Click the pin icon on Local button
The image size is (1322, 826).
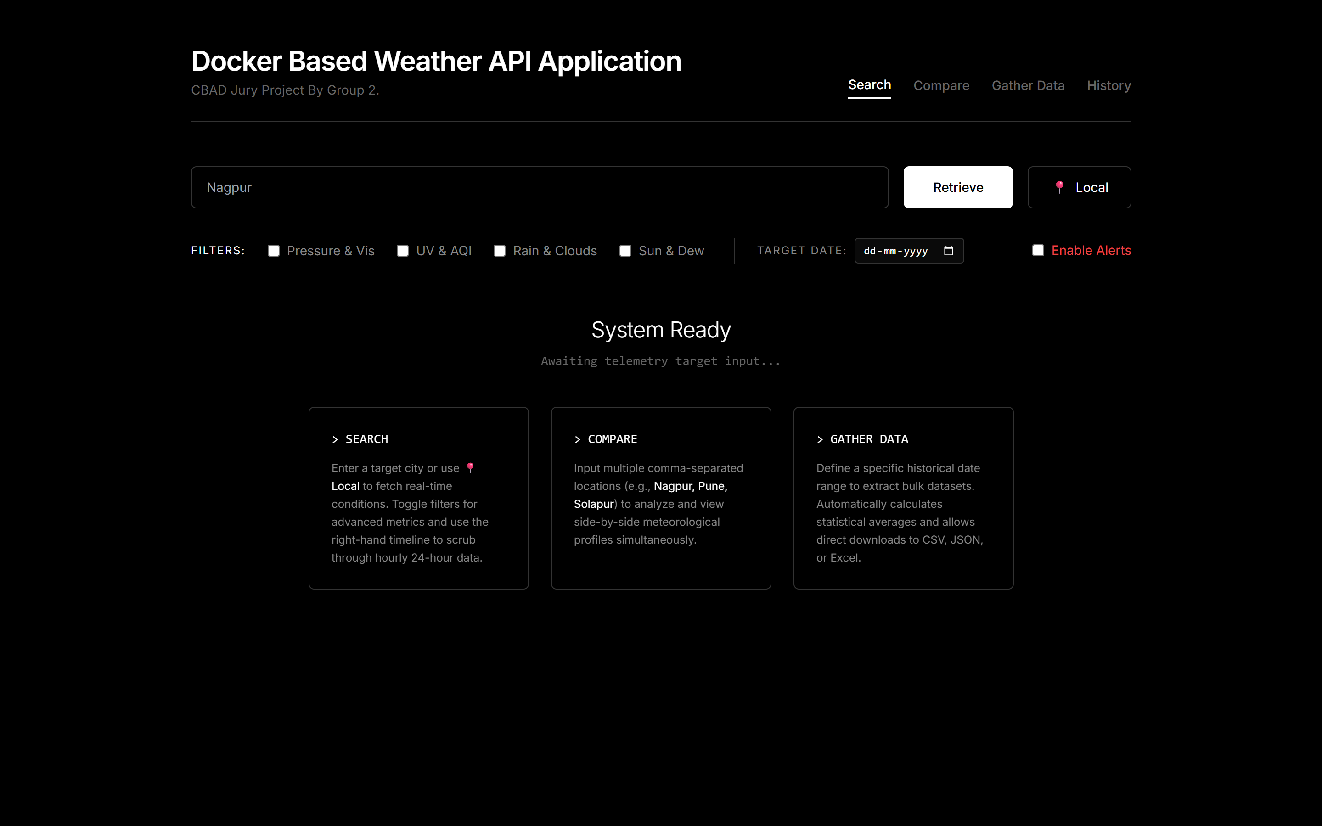[x=1059, y=187]
